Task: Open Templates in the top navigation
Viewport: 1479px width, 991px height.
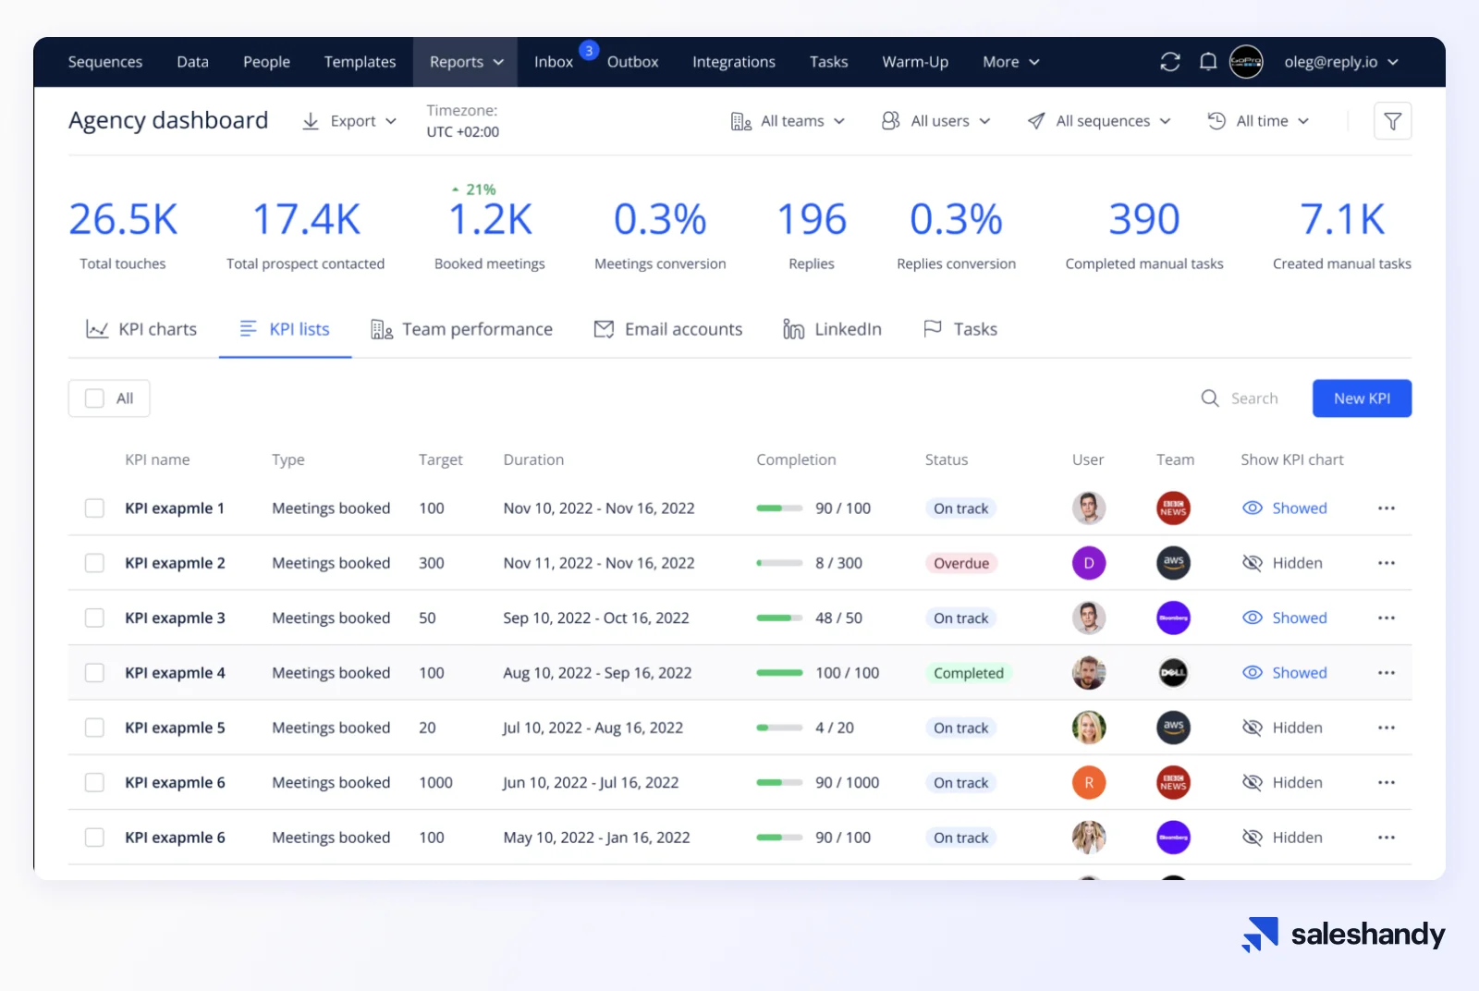Action: [360, 62]
